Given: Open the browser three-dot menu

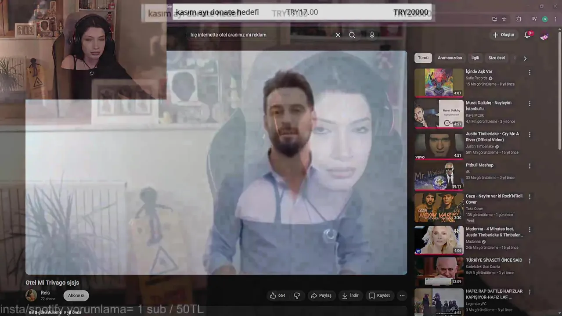Looking at the screenshot, I should click(555, 19).
